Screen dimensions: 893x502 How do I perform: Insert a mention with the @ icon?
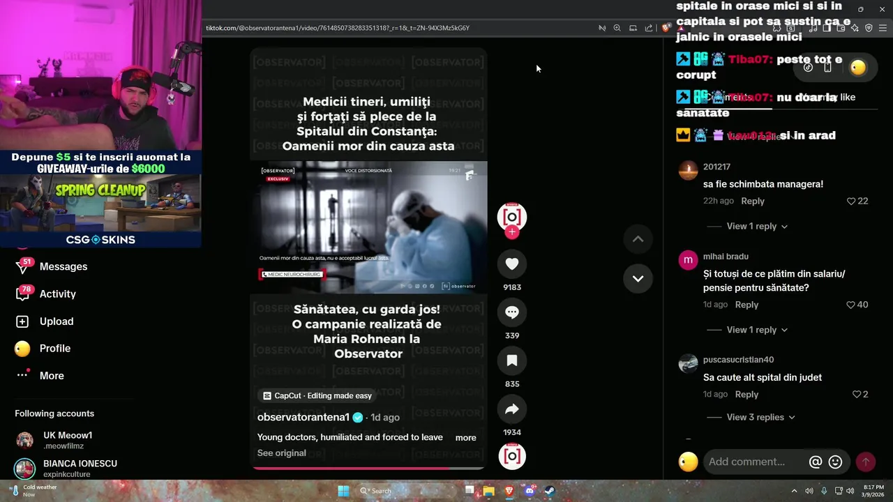(815, 462)
